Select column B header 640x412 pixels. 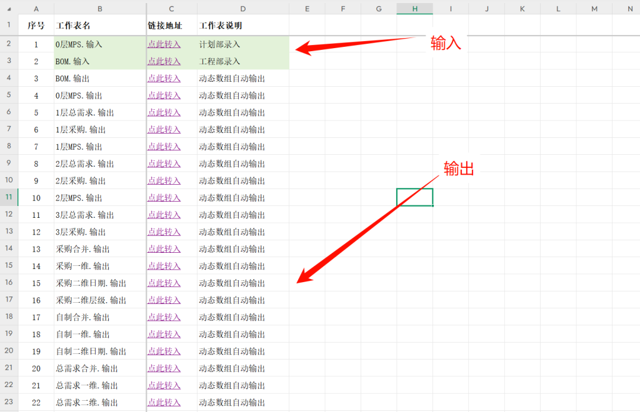click(x=100, y=9)
